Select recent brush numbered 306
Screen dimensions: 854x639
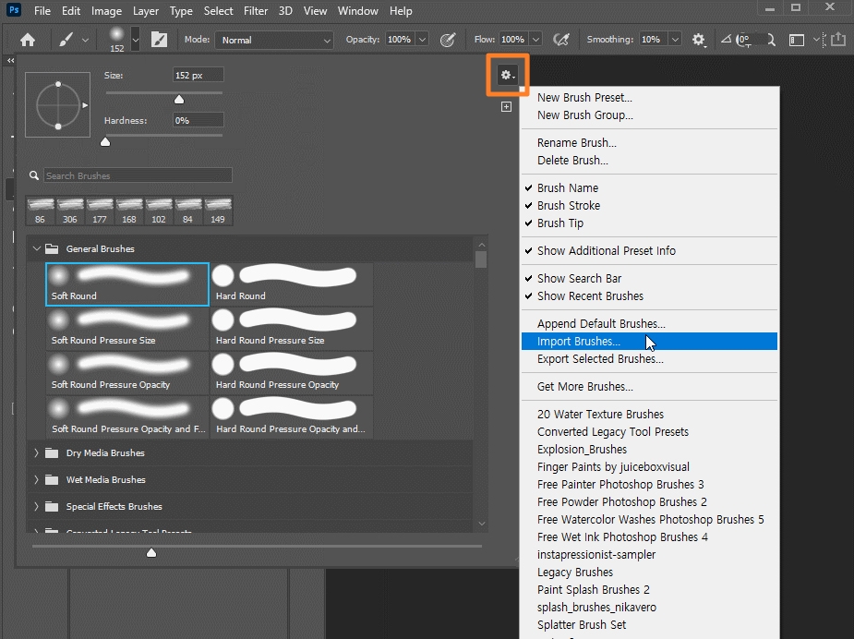coord(70,211)
